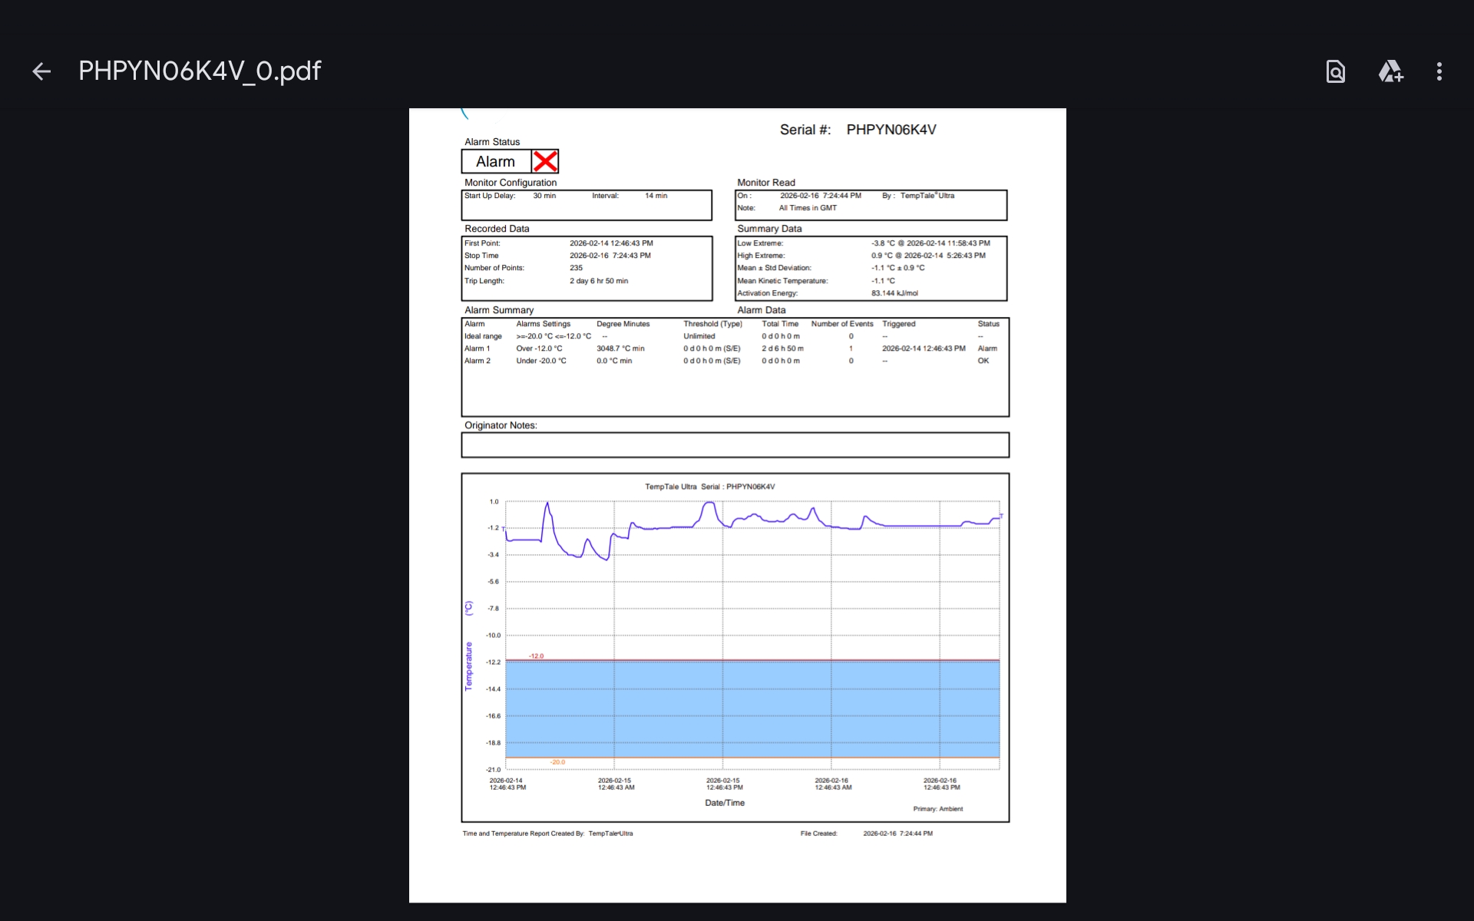Click the Originator Notes empty box
The width and height of the screenshot is (1474, 921).
click(735, 445)
